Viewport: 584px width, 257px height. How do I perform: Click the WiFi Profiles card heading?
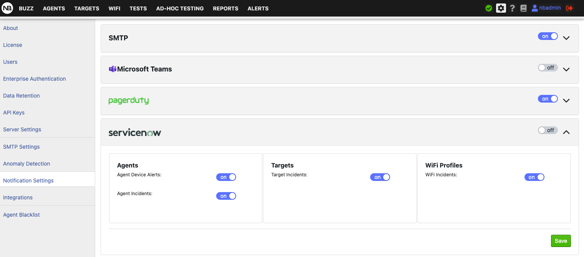click(x=444, y=165)
